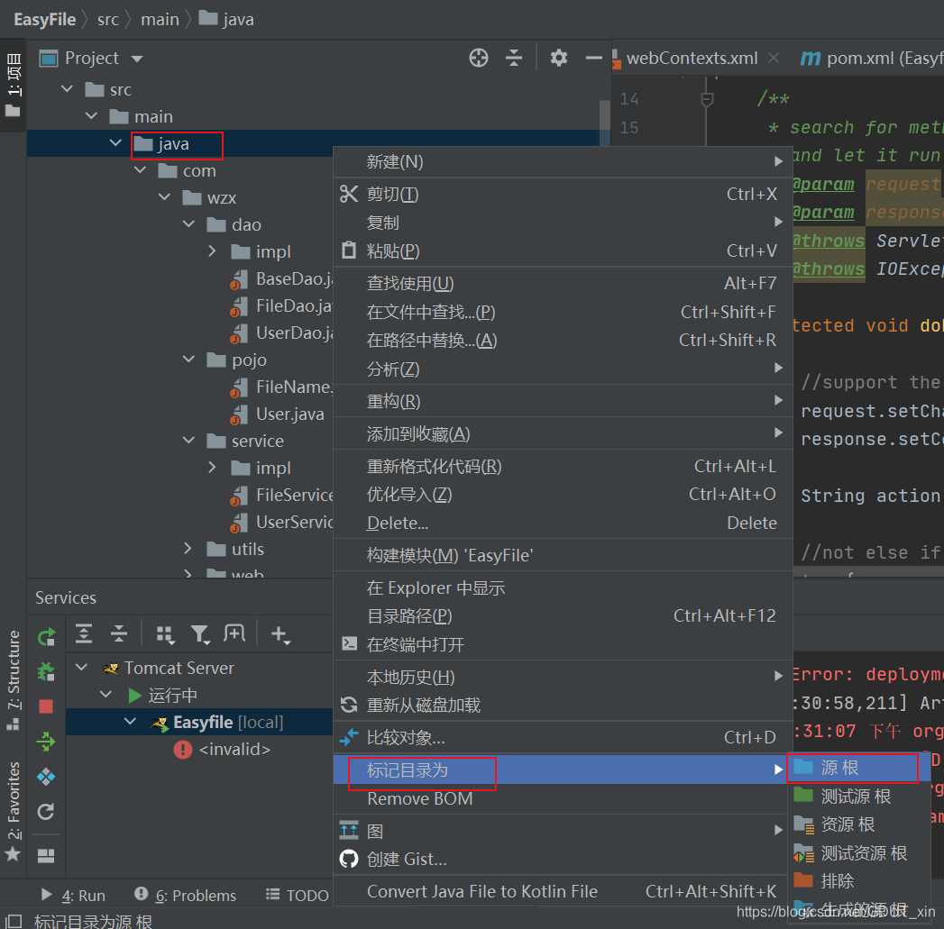
Task: Click the project tree vertical scrollbar
Action: point(604,123)
